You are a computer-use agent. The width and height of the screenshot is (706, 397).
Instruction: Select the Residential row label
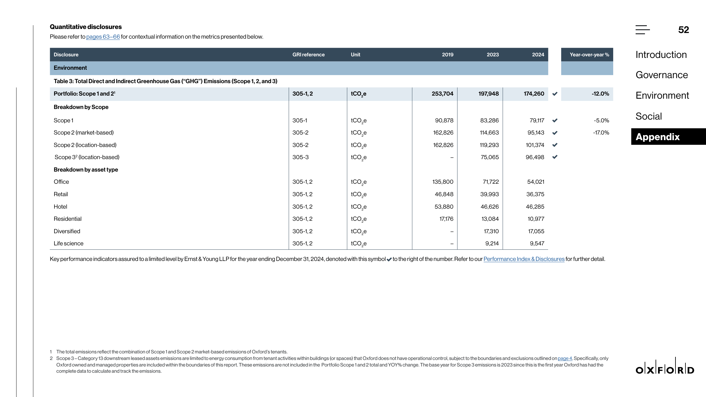pos(68,219)
